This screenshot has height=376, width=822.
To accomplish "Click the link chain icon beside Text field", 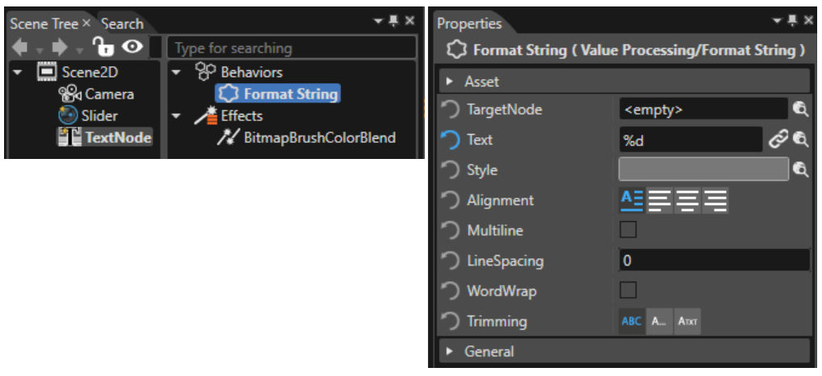I will [778, 140].
